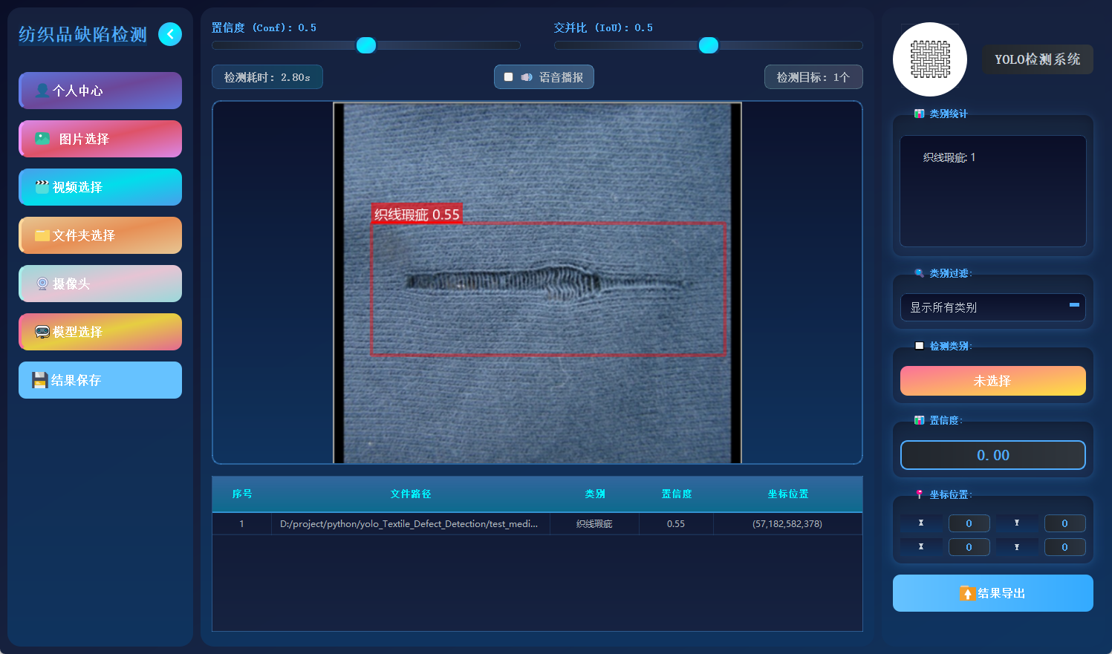Collapse sidebar with cyan arrow button
The image size is (1112, 654).
point(170,34)
